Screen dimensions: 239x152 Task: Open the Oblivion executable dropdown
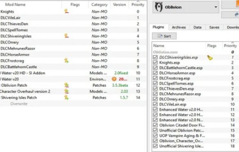(x=185, y=7)
